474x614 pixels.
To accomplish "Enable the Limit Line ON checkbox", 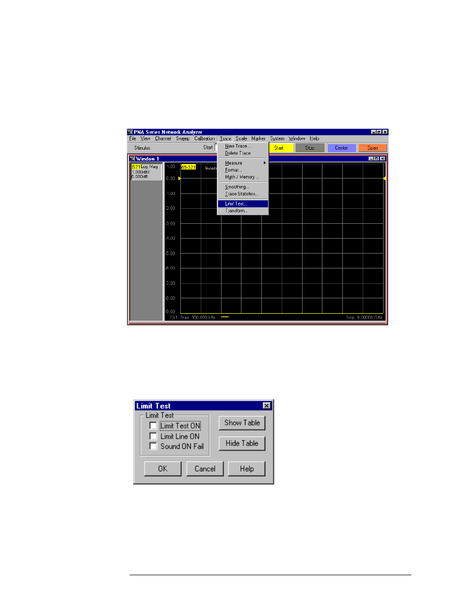I will [153, 436].
